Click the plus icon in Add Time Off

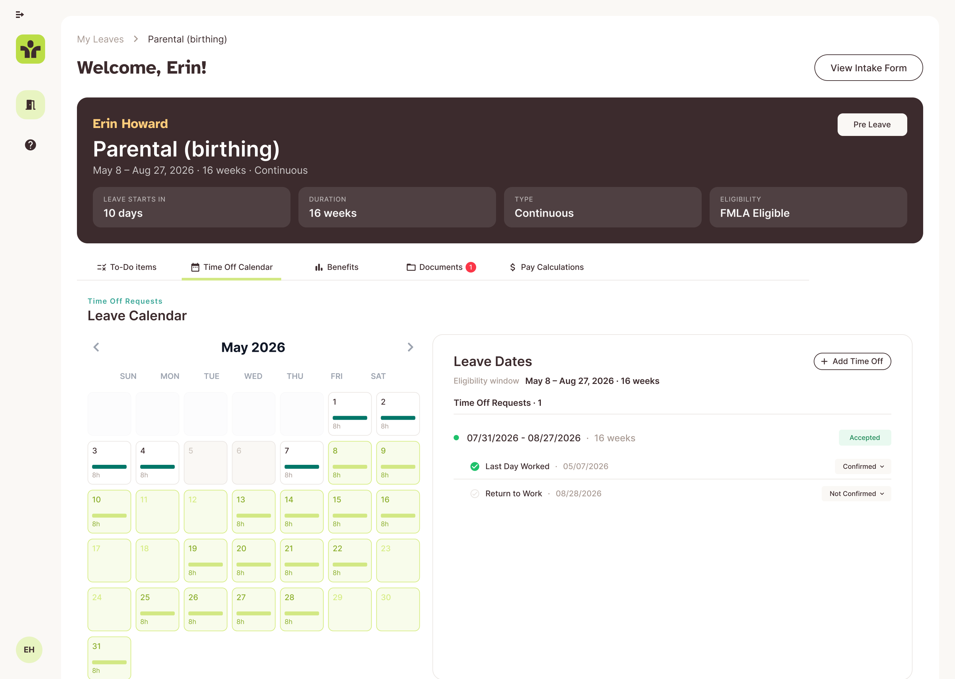click(x=824, y=361)
